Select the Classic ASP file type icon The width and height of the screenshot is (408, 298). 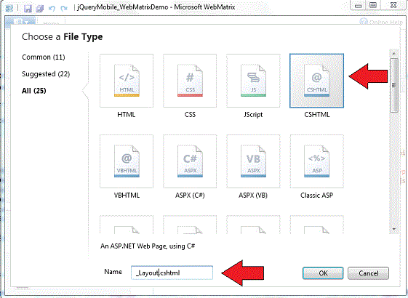click(316, 161)
